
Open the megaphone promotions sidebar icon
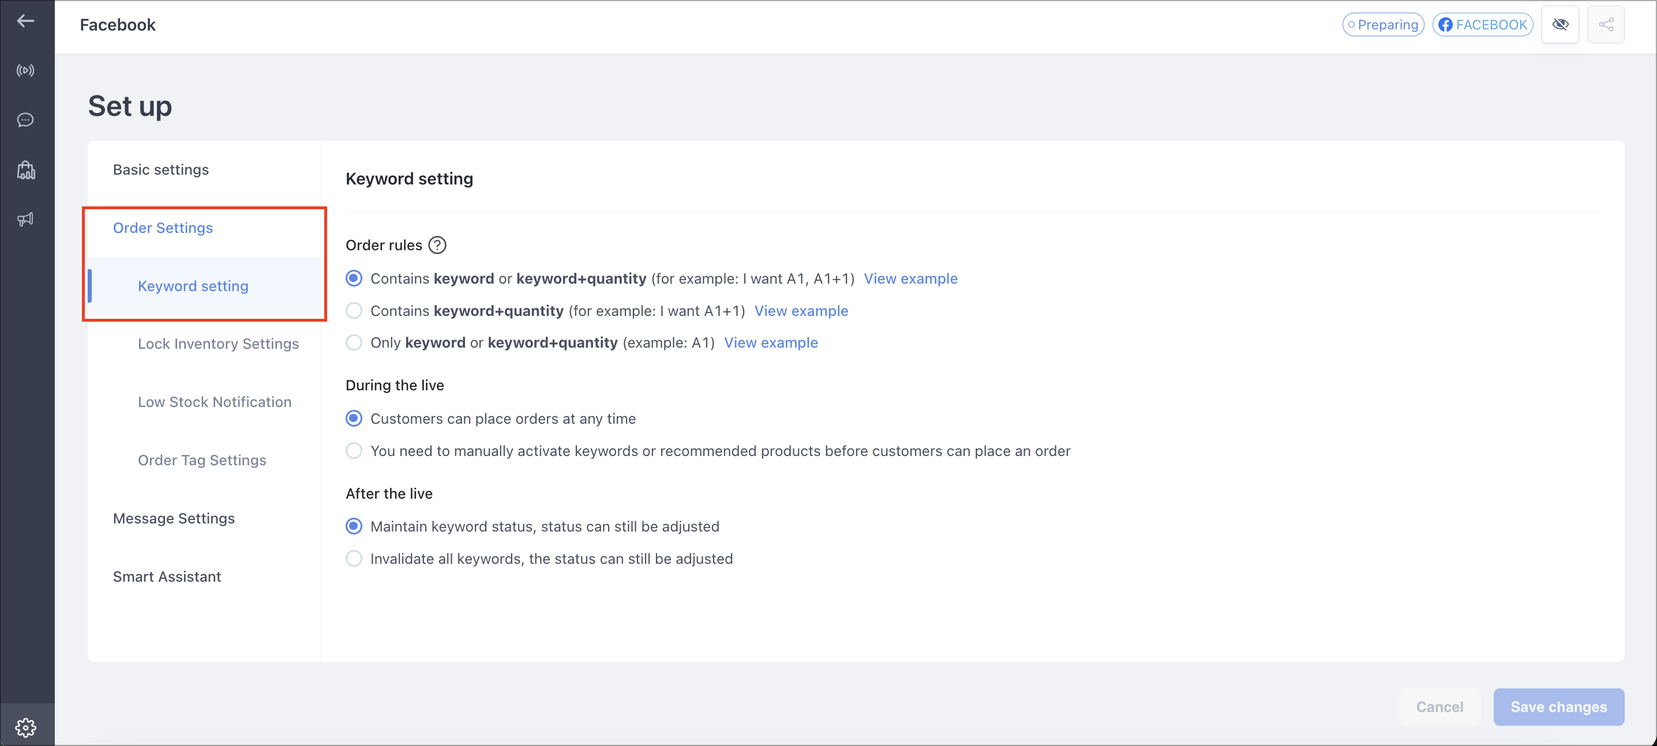pos(26,220)
